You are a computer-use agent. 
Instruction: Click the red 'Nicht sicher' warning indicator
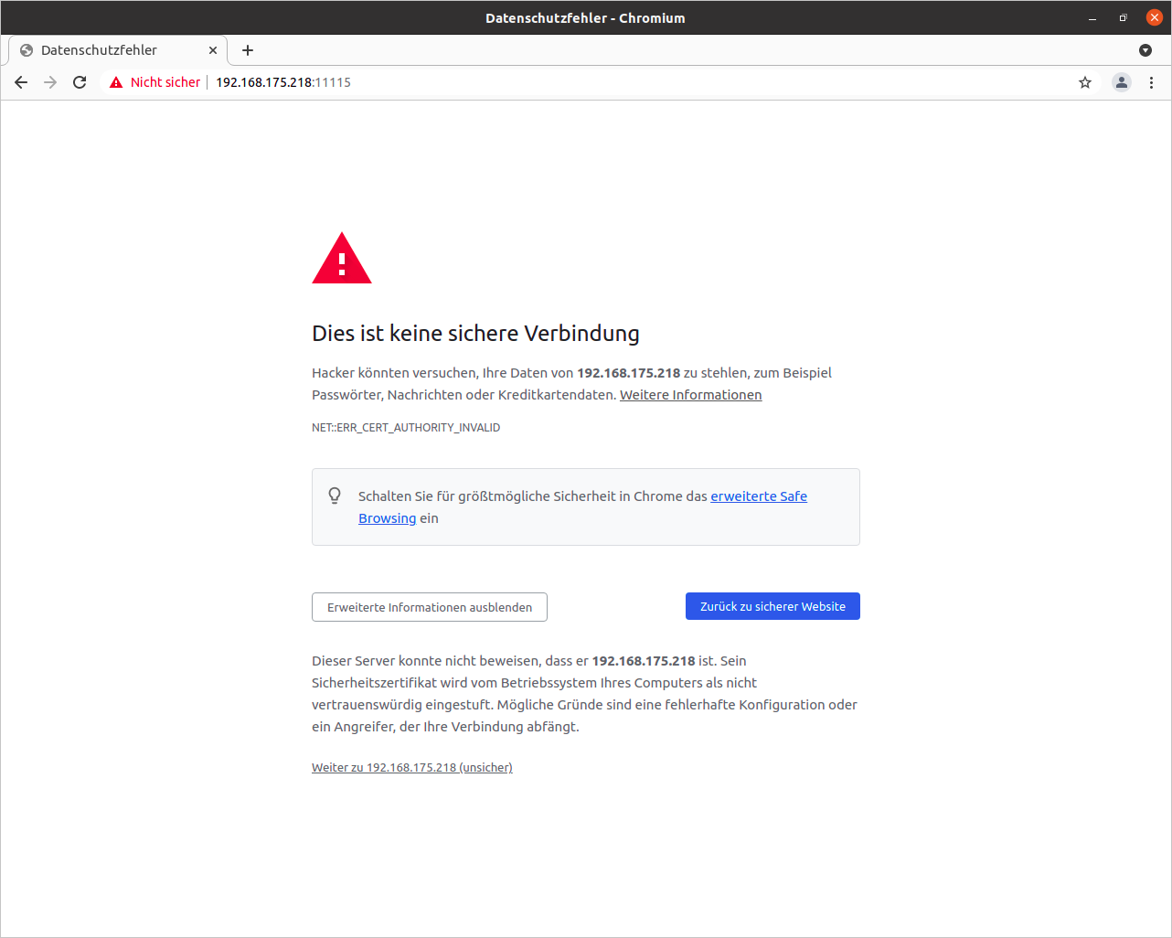[154, 82]
